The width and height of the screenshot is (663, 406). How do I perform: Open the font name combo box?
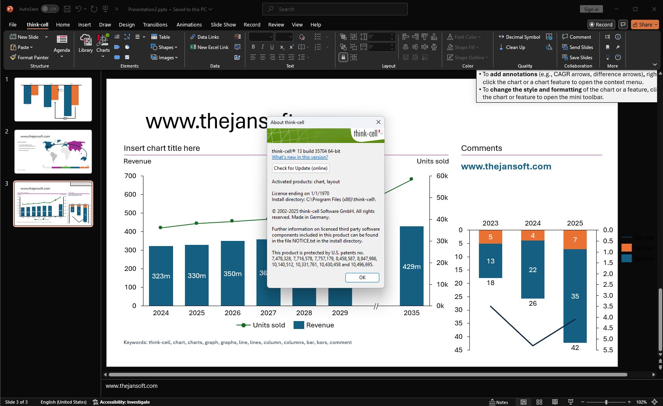coord(261,37)
